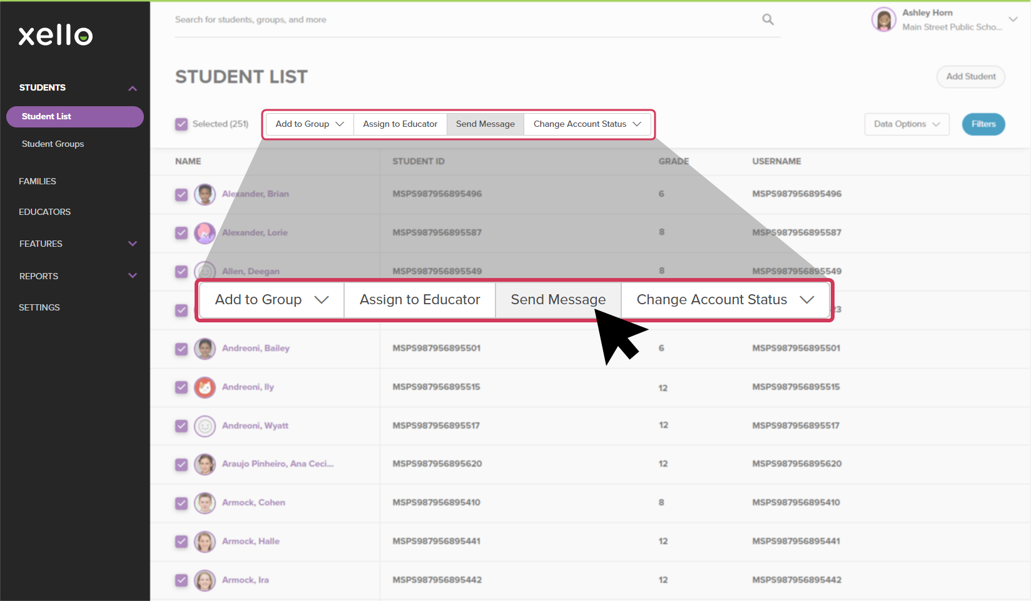Uncheck the checkbox for Alexander, Brian
Viewport: 1031px width, 601px height.
pyautogui.click(x=181, y=194)
